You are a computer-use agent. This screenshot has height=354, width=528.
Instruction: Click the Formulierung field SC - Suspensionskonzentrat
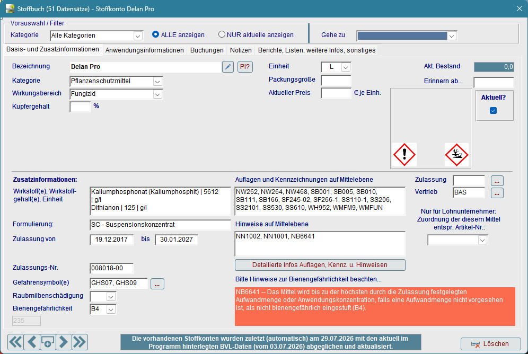(x=160, y=225)
